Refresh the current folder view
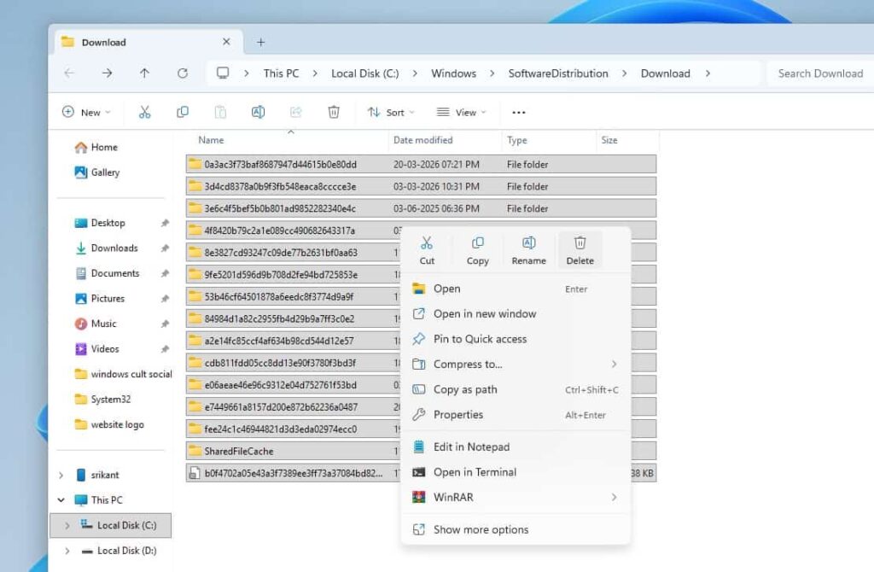The height and width of the screenshot is (572, 874). point(183,73)
